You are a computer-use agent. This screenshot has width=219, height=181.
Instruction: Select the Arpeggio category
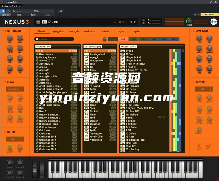pyautogui.click(x=100, y=57)
